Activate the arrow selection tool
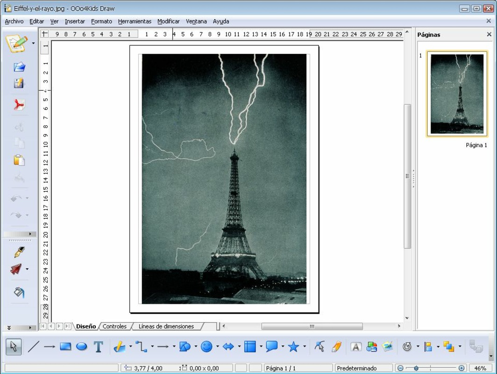The image size is (497, 374). pos(13,347)
